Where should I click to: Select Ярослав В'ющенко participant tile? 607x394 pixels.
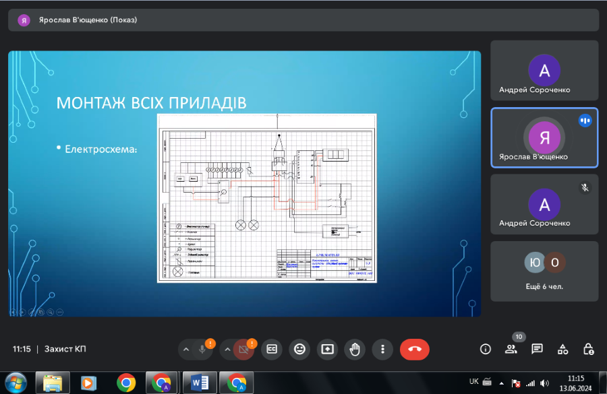[x=544, y=137]
